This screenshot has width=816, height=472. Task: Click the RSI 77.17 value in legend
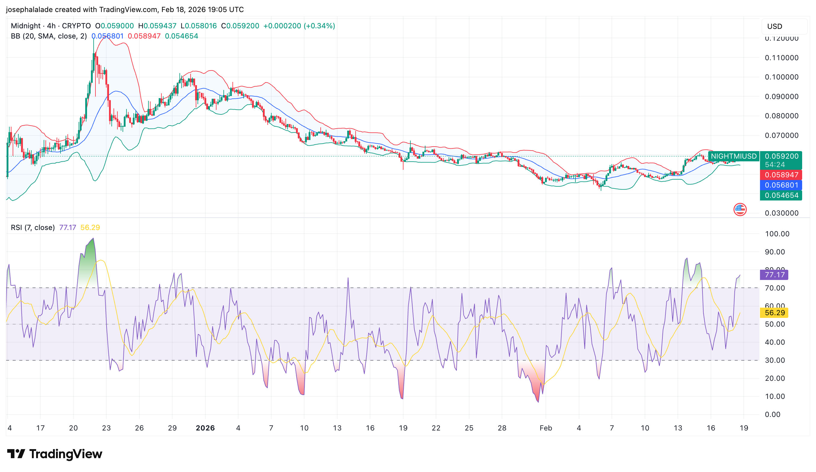[x=67, y=227]
